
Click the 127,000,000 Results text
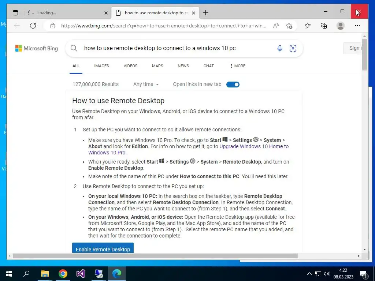[96, 85]
